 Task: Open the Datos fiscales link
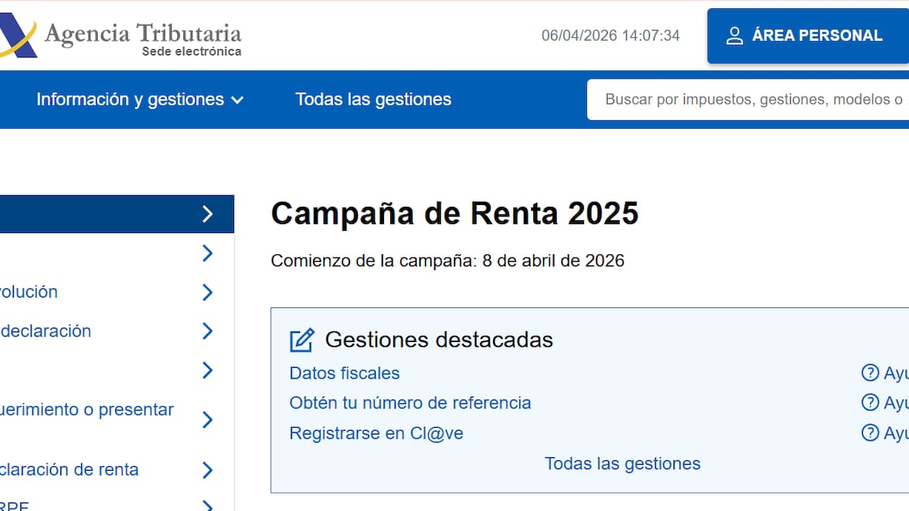(x=344, y=372)
